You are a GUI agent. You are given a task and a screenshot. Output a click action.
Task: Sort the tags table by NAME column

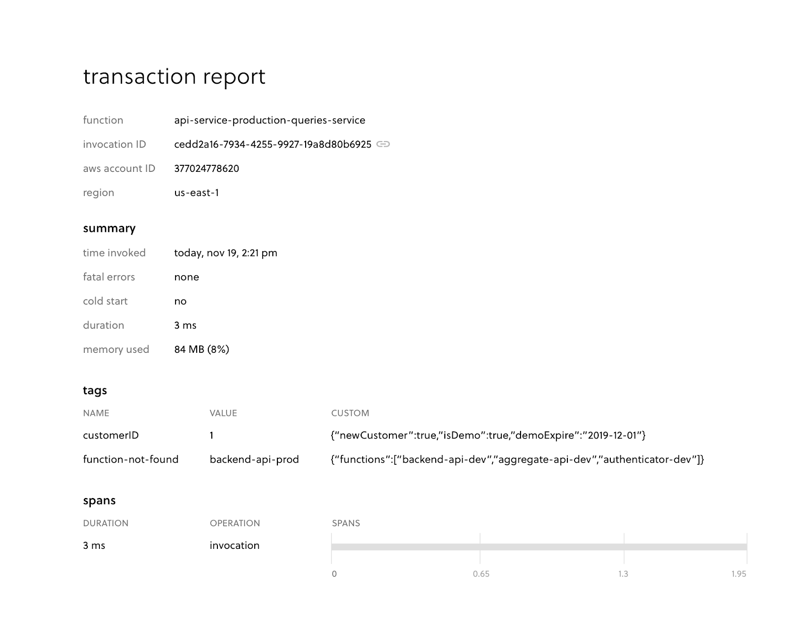(96, 413)
